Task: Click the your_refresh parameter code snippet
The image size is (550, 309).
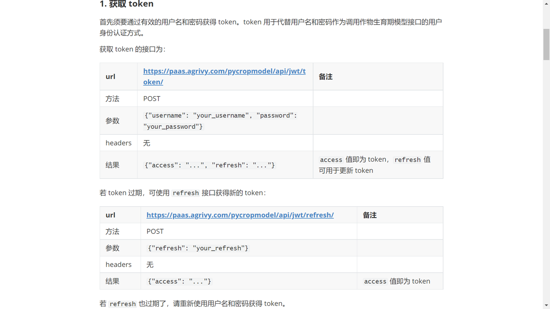Action: pyautogui.click(x=198, y=248)
